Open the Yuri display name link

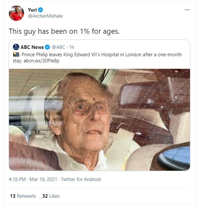click(x=32, y=10)
